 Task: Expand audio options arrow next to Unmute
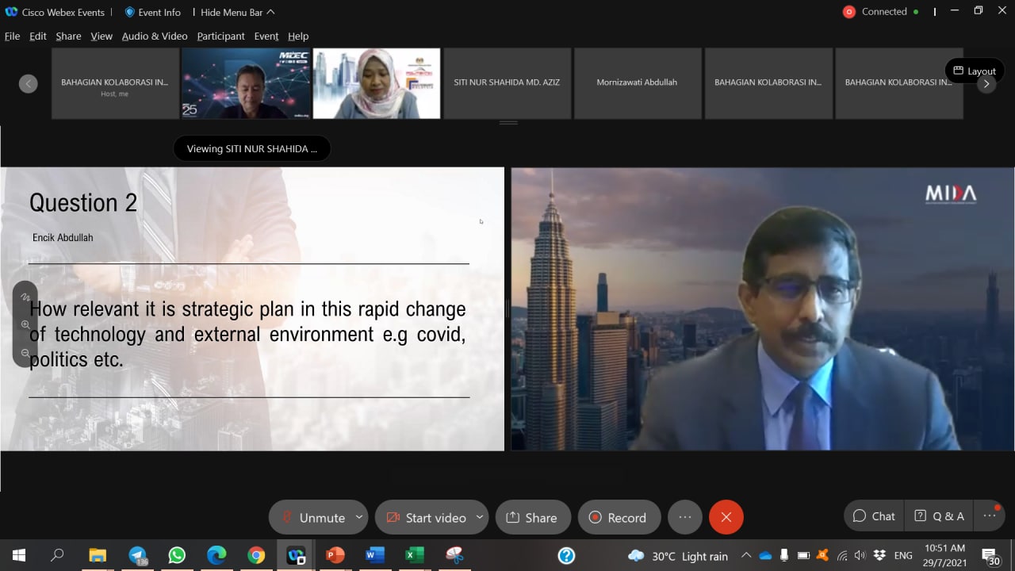(358, 517)
